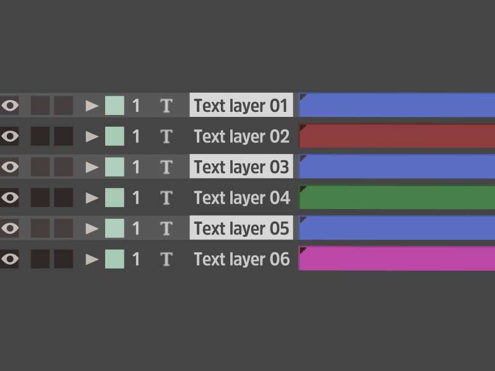495x371 pixels.
Task: Click the T icon beside Text layer 04
Action: [x=166, y=198]
